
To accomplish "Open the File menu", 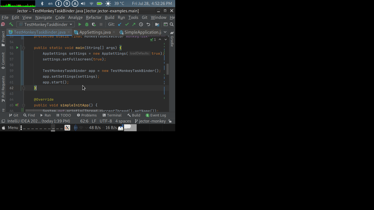I will pyautogui.click(x=5, y=17).
